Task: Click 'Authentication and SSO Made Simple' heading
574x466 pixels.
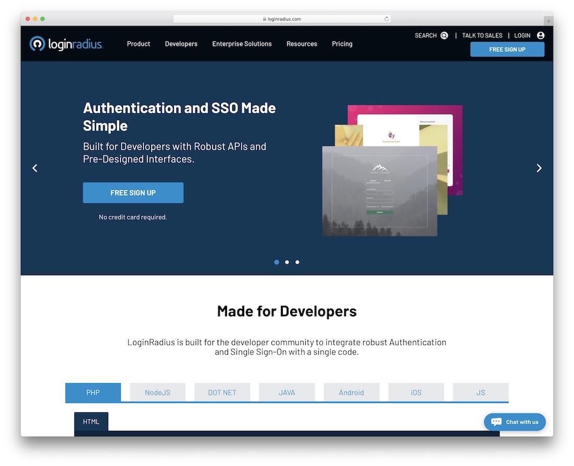Action: (x=180, y=117)
